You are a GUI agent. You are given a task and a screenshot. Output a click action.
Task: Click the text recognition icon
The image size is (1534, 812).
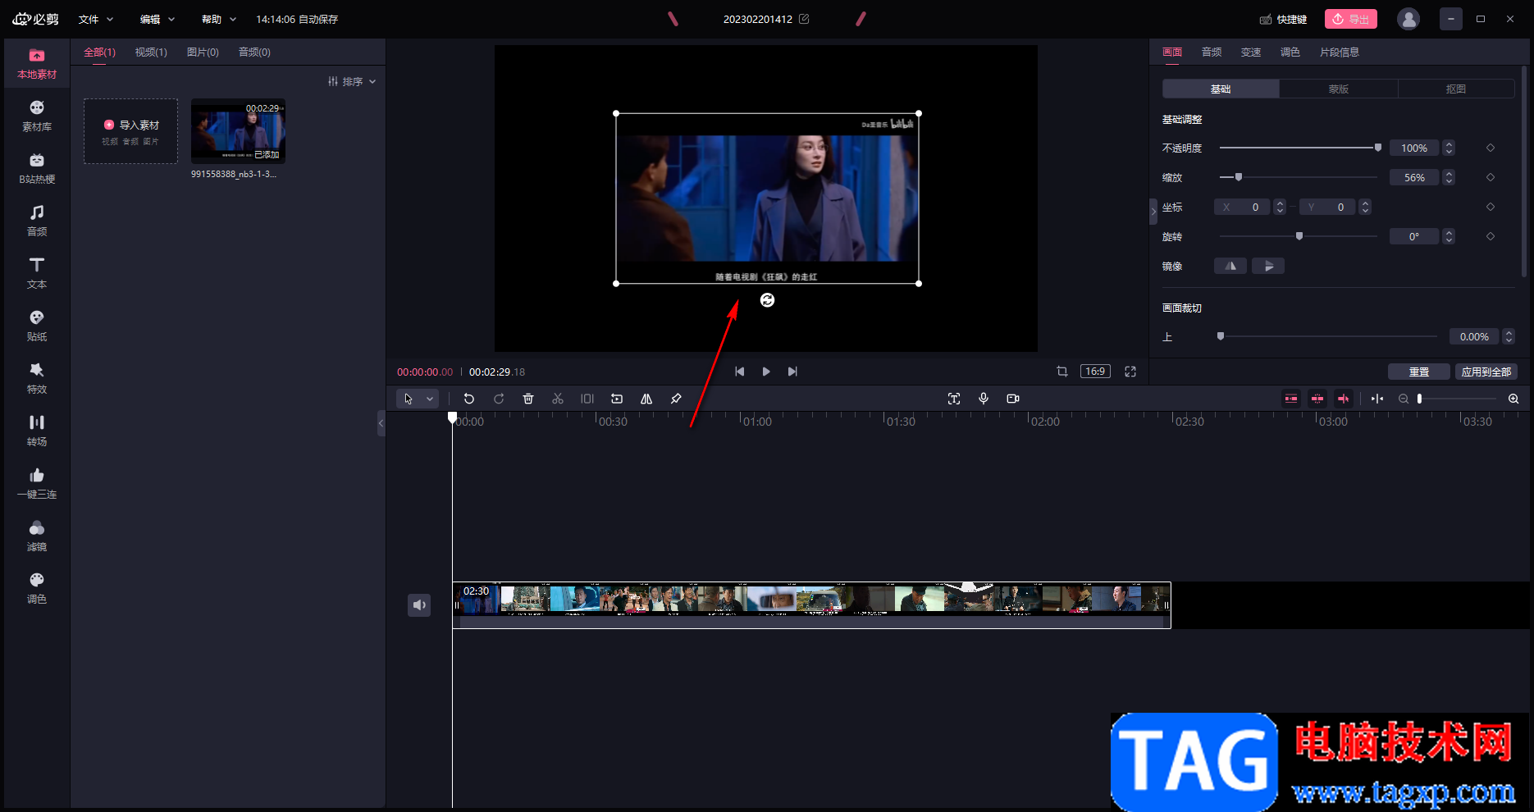click(x=954, y=399)
